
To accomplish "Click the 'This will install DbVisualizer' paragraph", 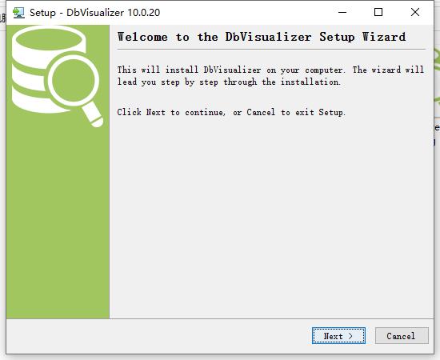I will tap(270, 76).
